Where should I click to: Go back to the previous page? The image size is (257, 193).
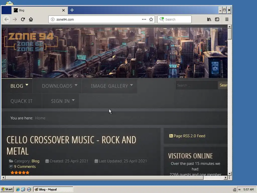[7, 19]
